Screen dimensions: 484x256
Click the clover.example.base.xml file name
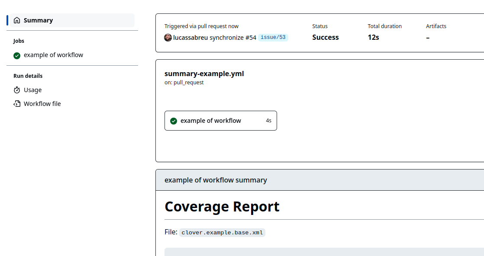click(x=222, y=233)
